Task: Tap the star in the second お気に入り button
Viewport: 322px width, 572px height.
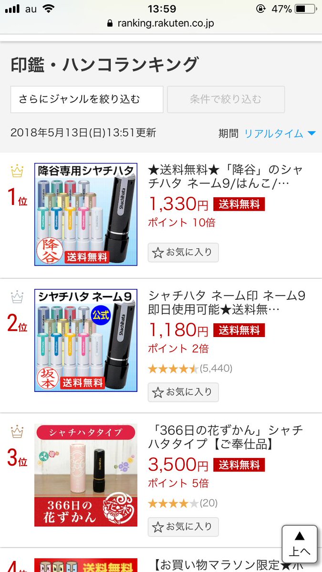Action: click(x=158, y=392)
